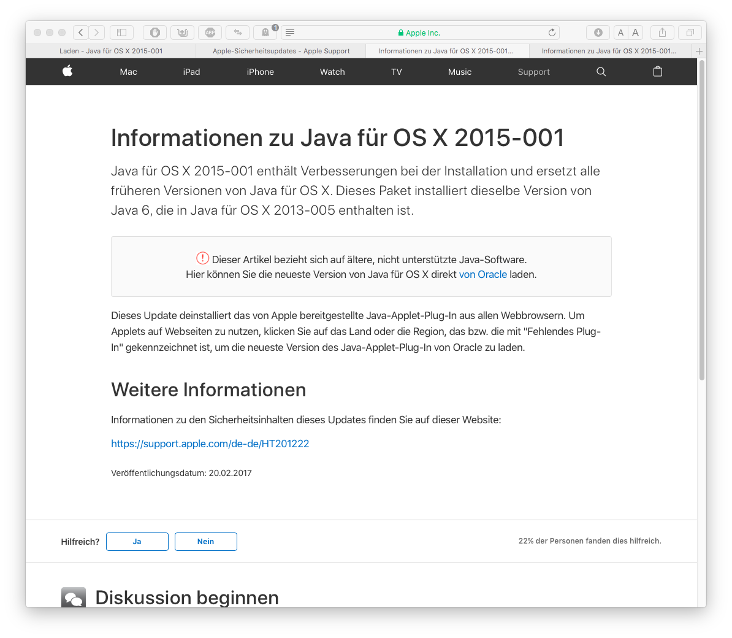Click the double-arrow extension icon in toolbar
Screen dimensions: 732x638
tap(238, 33)
